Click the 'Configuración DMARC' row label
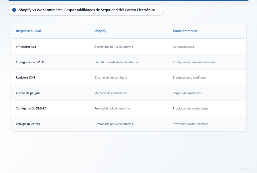This screenshot has height=173, width=257. click(31, 108)
